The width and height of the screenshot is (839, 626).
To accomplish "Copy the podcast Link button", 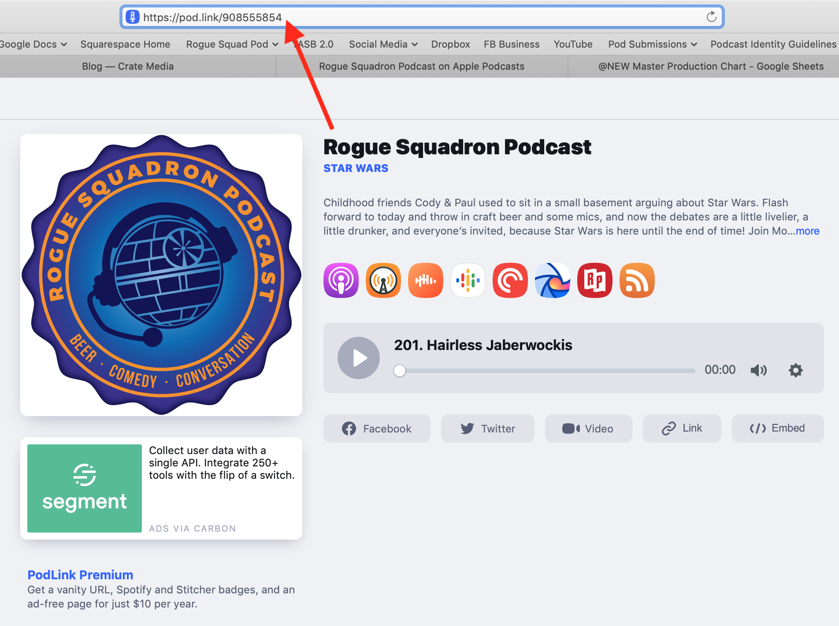I will click(x=682, y=429).
